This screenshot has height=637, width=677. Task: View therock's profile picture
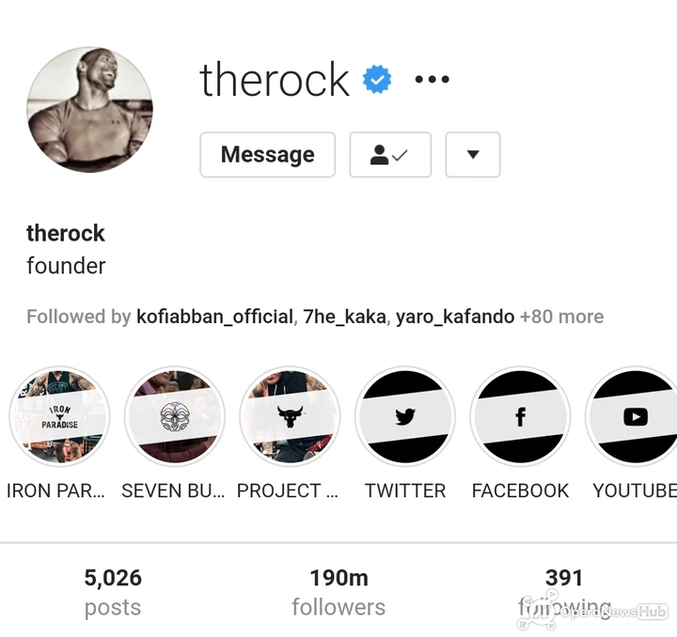[x=90, y=110]
